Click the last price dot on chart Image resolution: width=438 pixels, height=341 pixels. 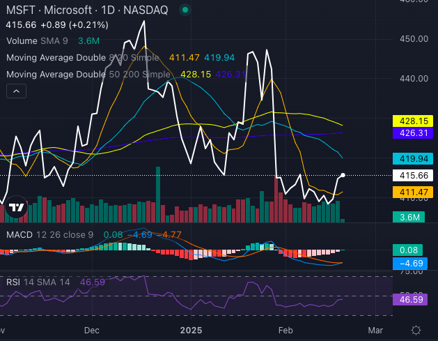(344, 175)
